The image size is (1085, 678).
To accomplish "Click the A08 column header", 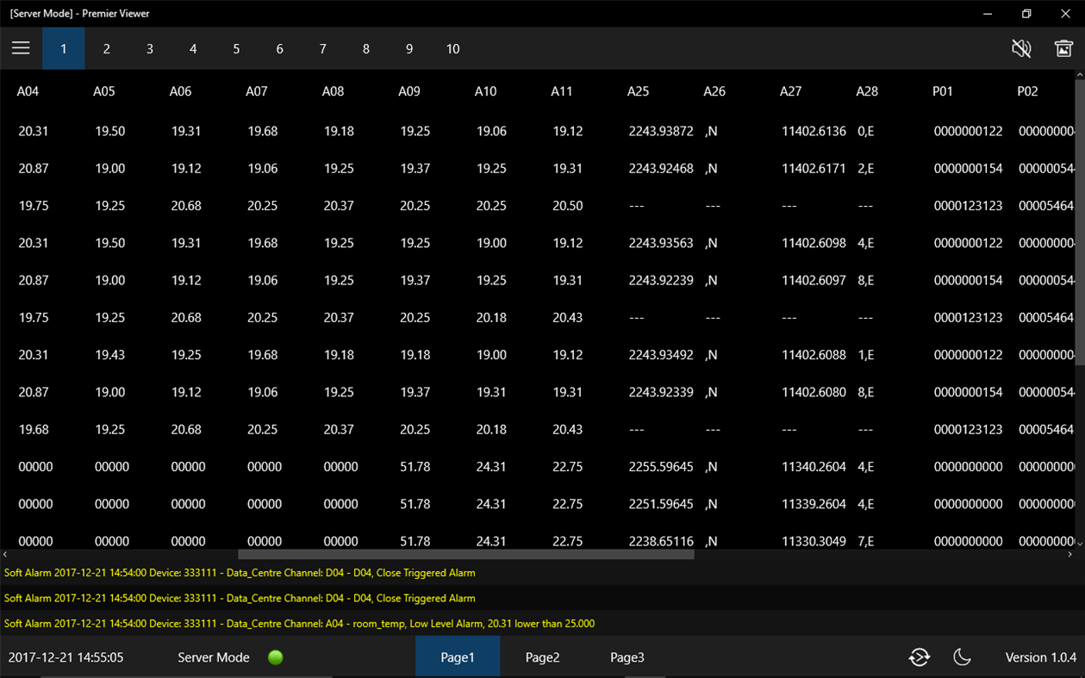I will pos(333,91).
